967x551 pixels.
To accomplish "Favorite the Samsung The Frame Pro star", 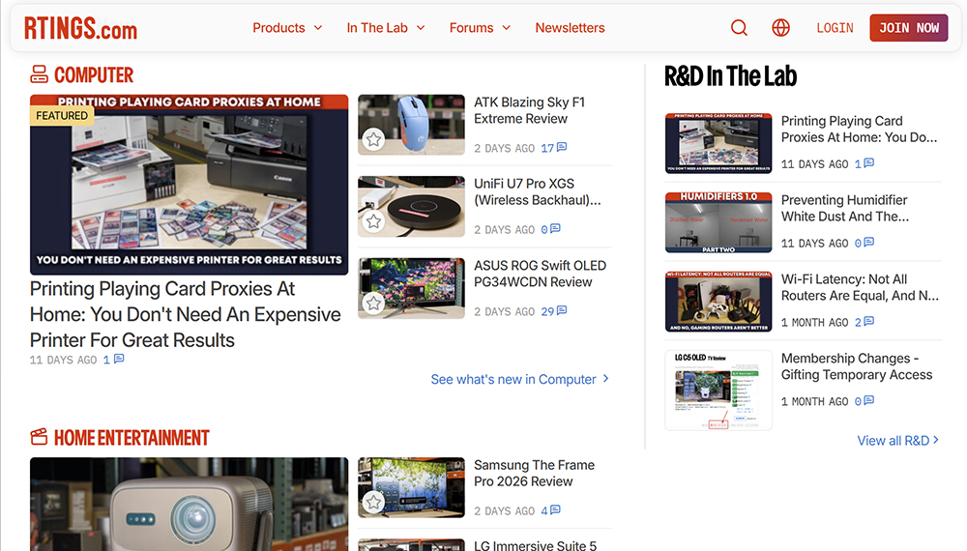I will (x=373, y=502).
